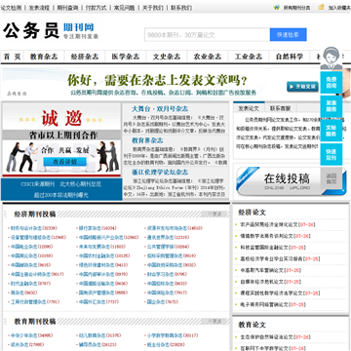This screenshot has width=351, height=351.
Task: Switch to the 发表论文 tab
Action: pyautogui.click(x=249, y=108)
